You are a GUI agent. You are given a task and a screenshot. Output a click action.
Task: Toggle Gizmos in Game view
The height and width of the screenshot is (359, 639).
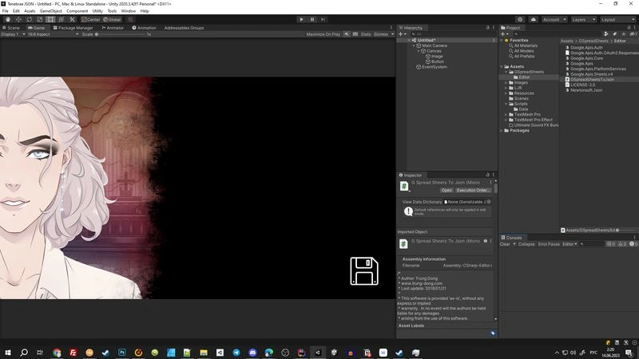381,34
